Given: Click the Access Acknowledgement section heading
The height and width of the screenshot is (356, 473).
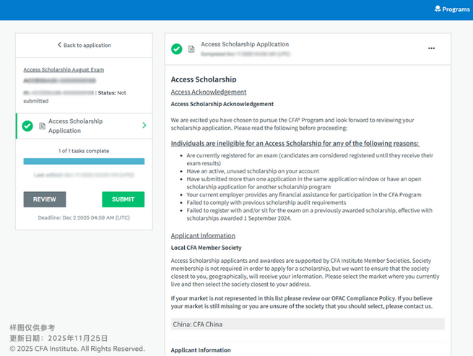Looking at the screenshot, I should (x=208, y=92).
